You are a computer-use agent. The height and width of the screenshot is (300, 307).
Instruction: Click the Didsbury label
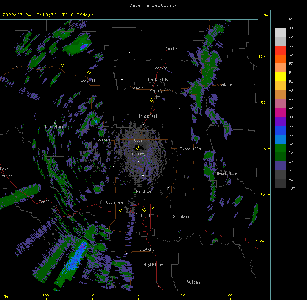pyautogui.click(x=137, y=154)
